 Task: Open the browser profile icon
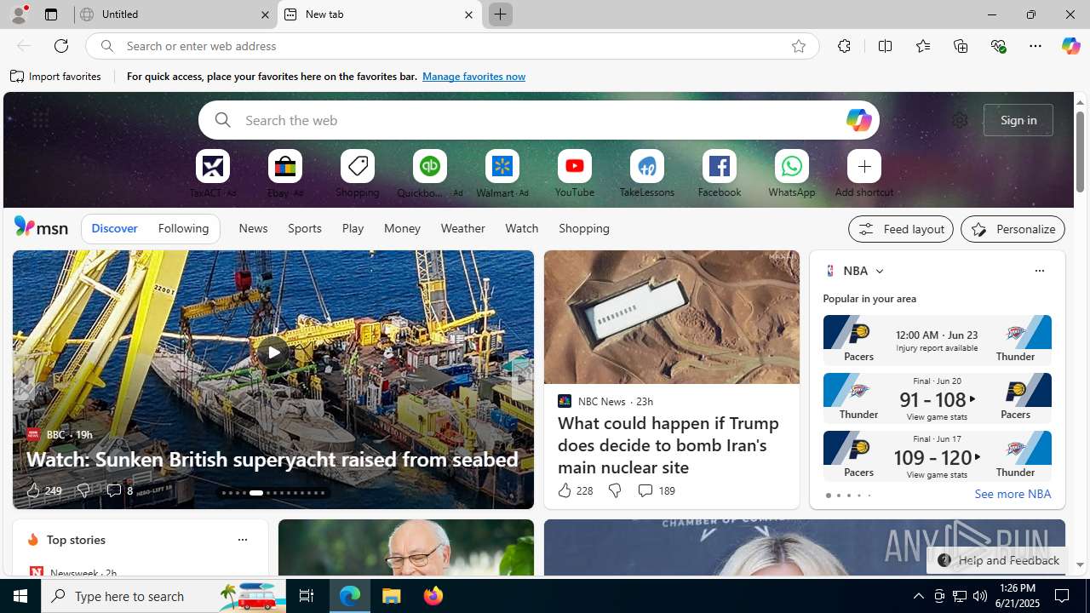pos(19,14)
